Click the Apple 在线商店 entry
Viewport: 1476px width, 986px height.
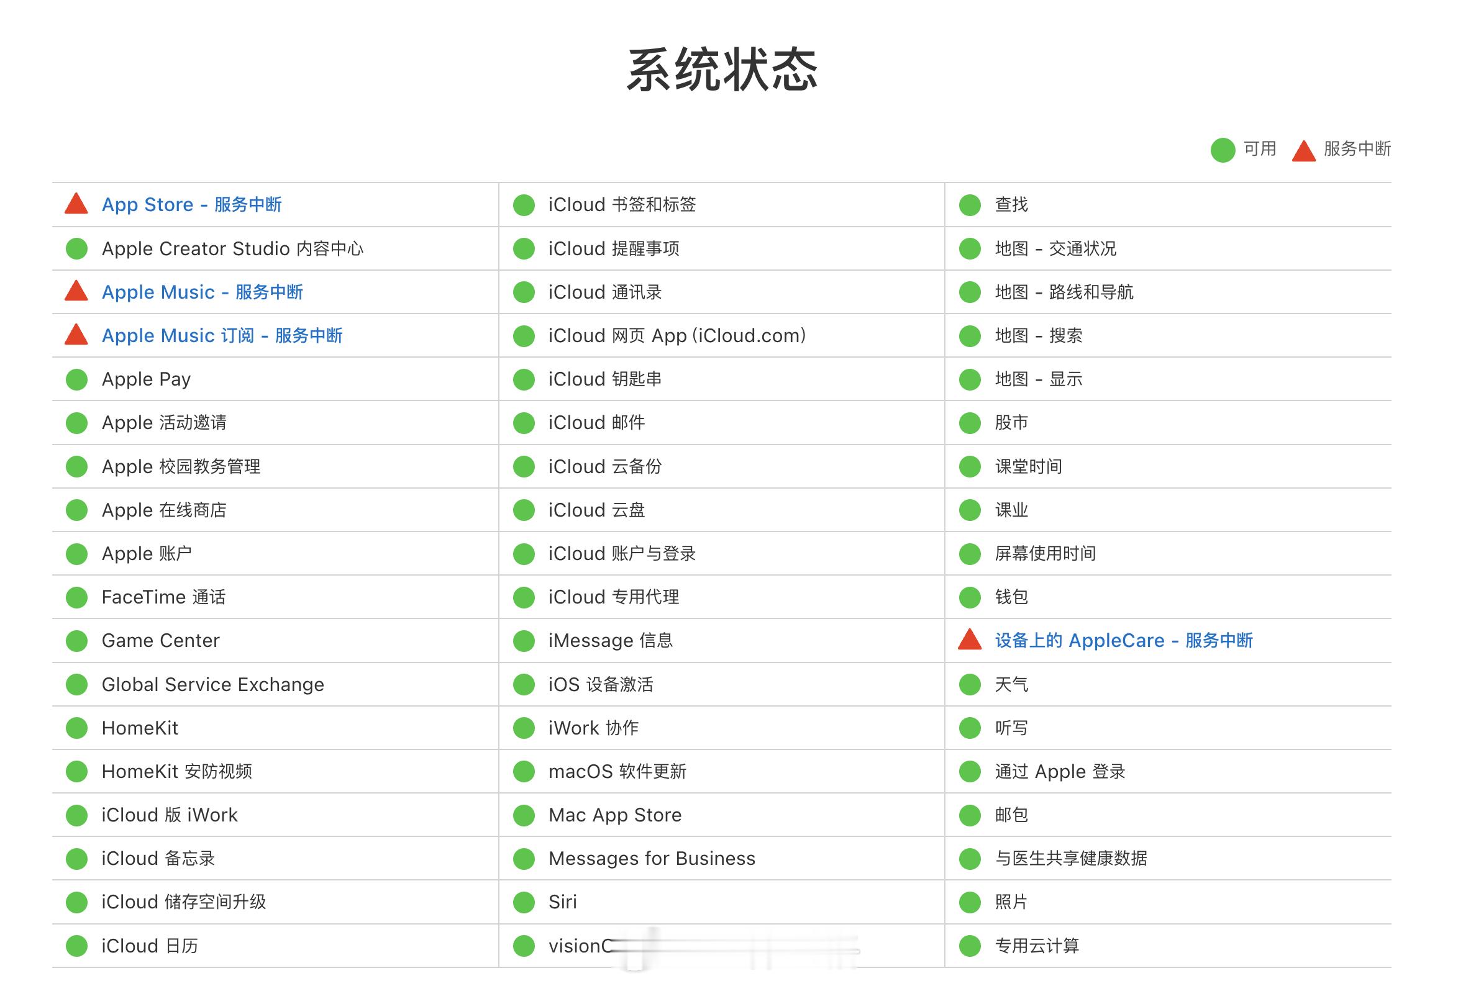[x=164, y=510]
